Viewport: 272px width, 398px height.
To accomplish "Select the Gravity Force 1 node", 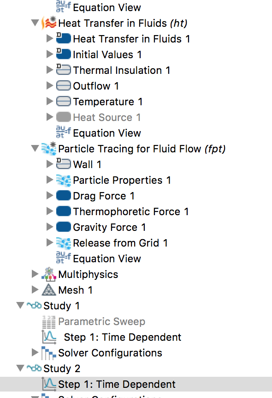I will (x=109, y=228).
